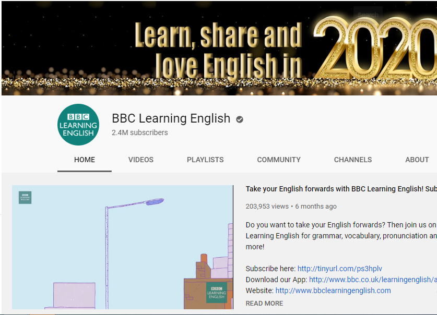This screenshot has height=315, width=437.
Task: Click the BBC Learning English channel avatar
Action: [x=78, y=125]
